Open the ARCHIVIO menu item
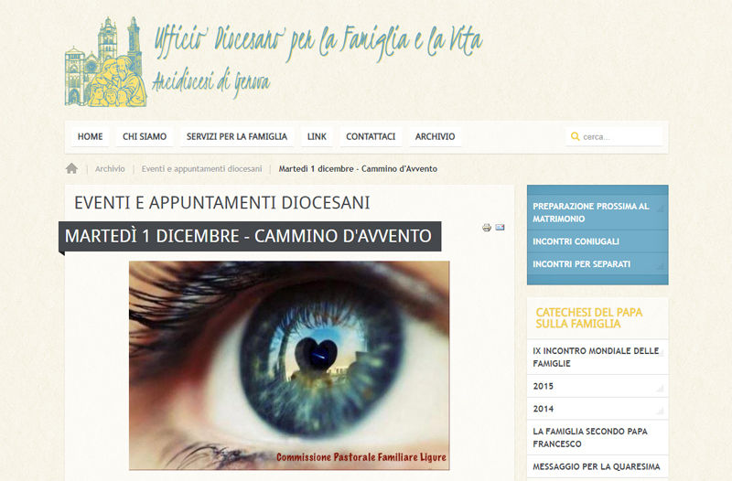This screenshot has height=481, width=732. [436, 136]
